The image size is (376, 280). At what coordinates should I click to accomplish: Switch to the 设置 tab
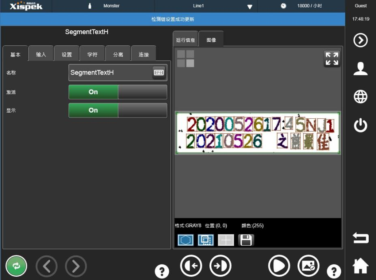(67, 54)
